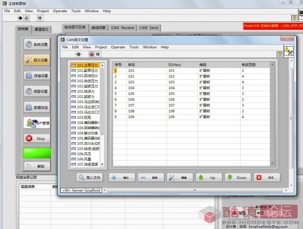Move selected frame Up
This screenshot has width=303, height=229.
pyautogui.click(x=209, y=177)
